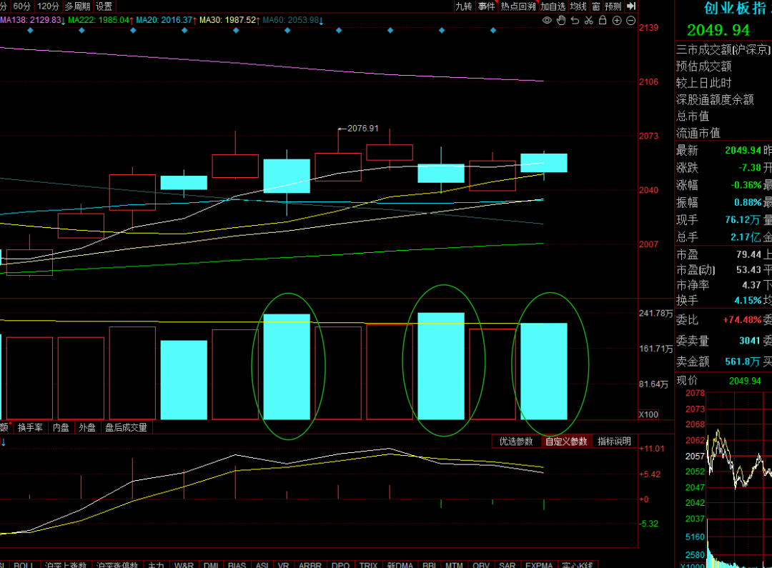Click the 三市成交额 row in side panel
772x568 pixels.
click(x=723, y=50)
